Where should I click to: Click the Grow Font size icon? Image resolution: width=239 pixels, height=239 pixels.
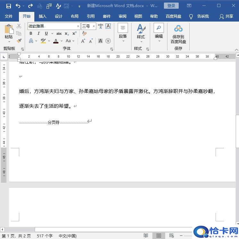click(83, 41)
